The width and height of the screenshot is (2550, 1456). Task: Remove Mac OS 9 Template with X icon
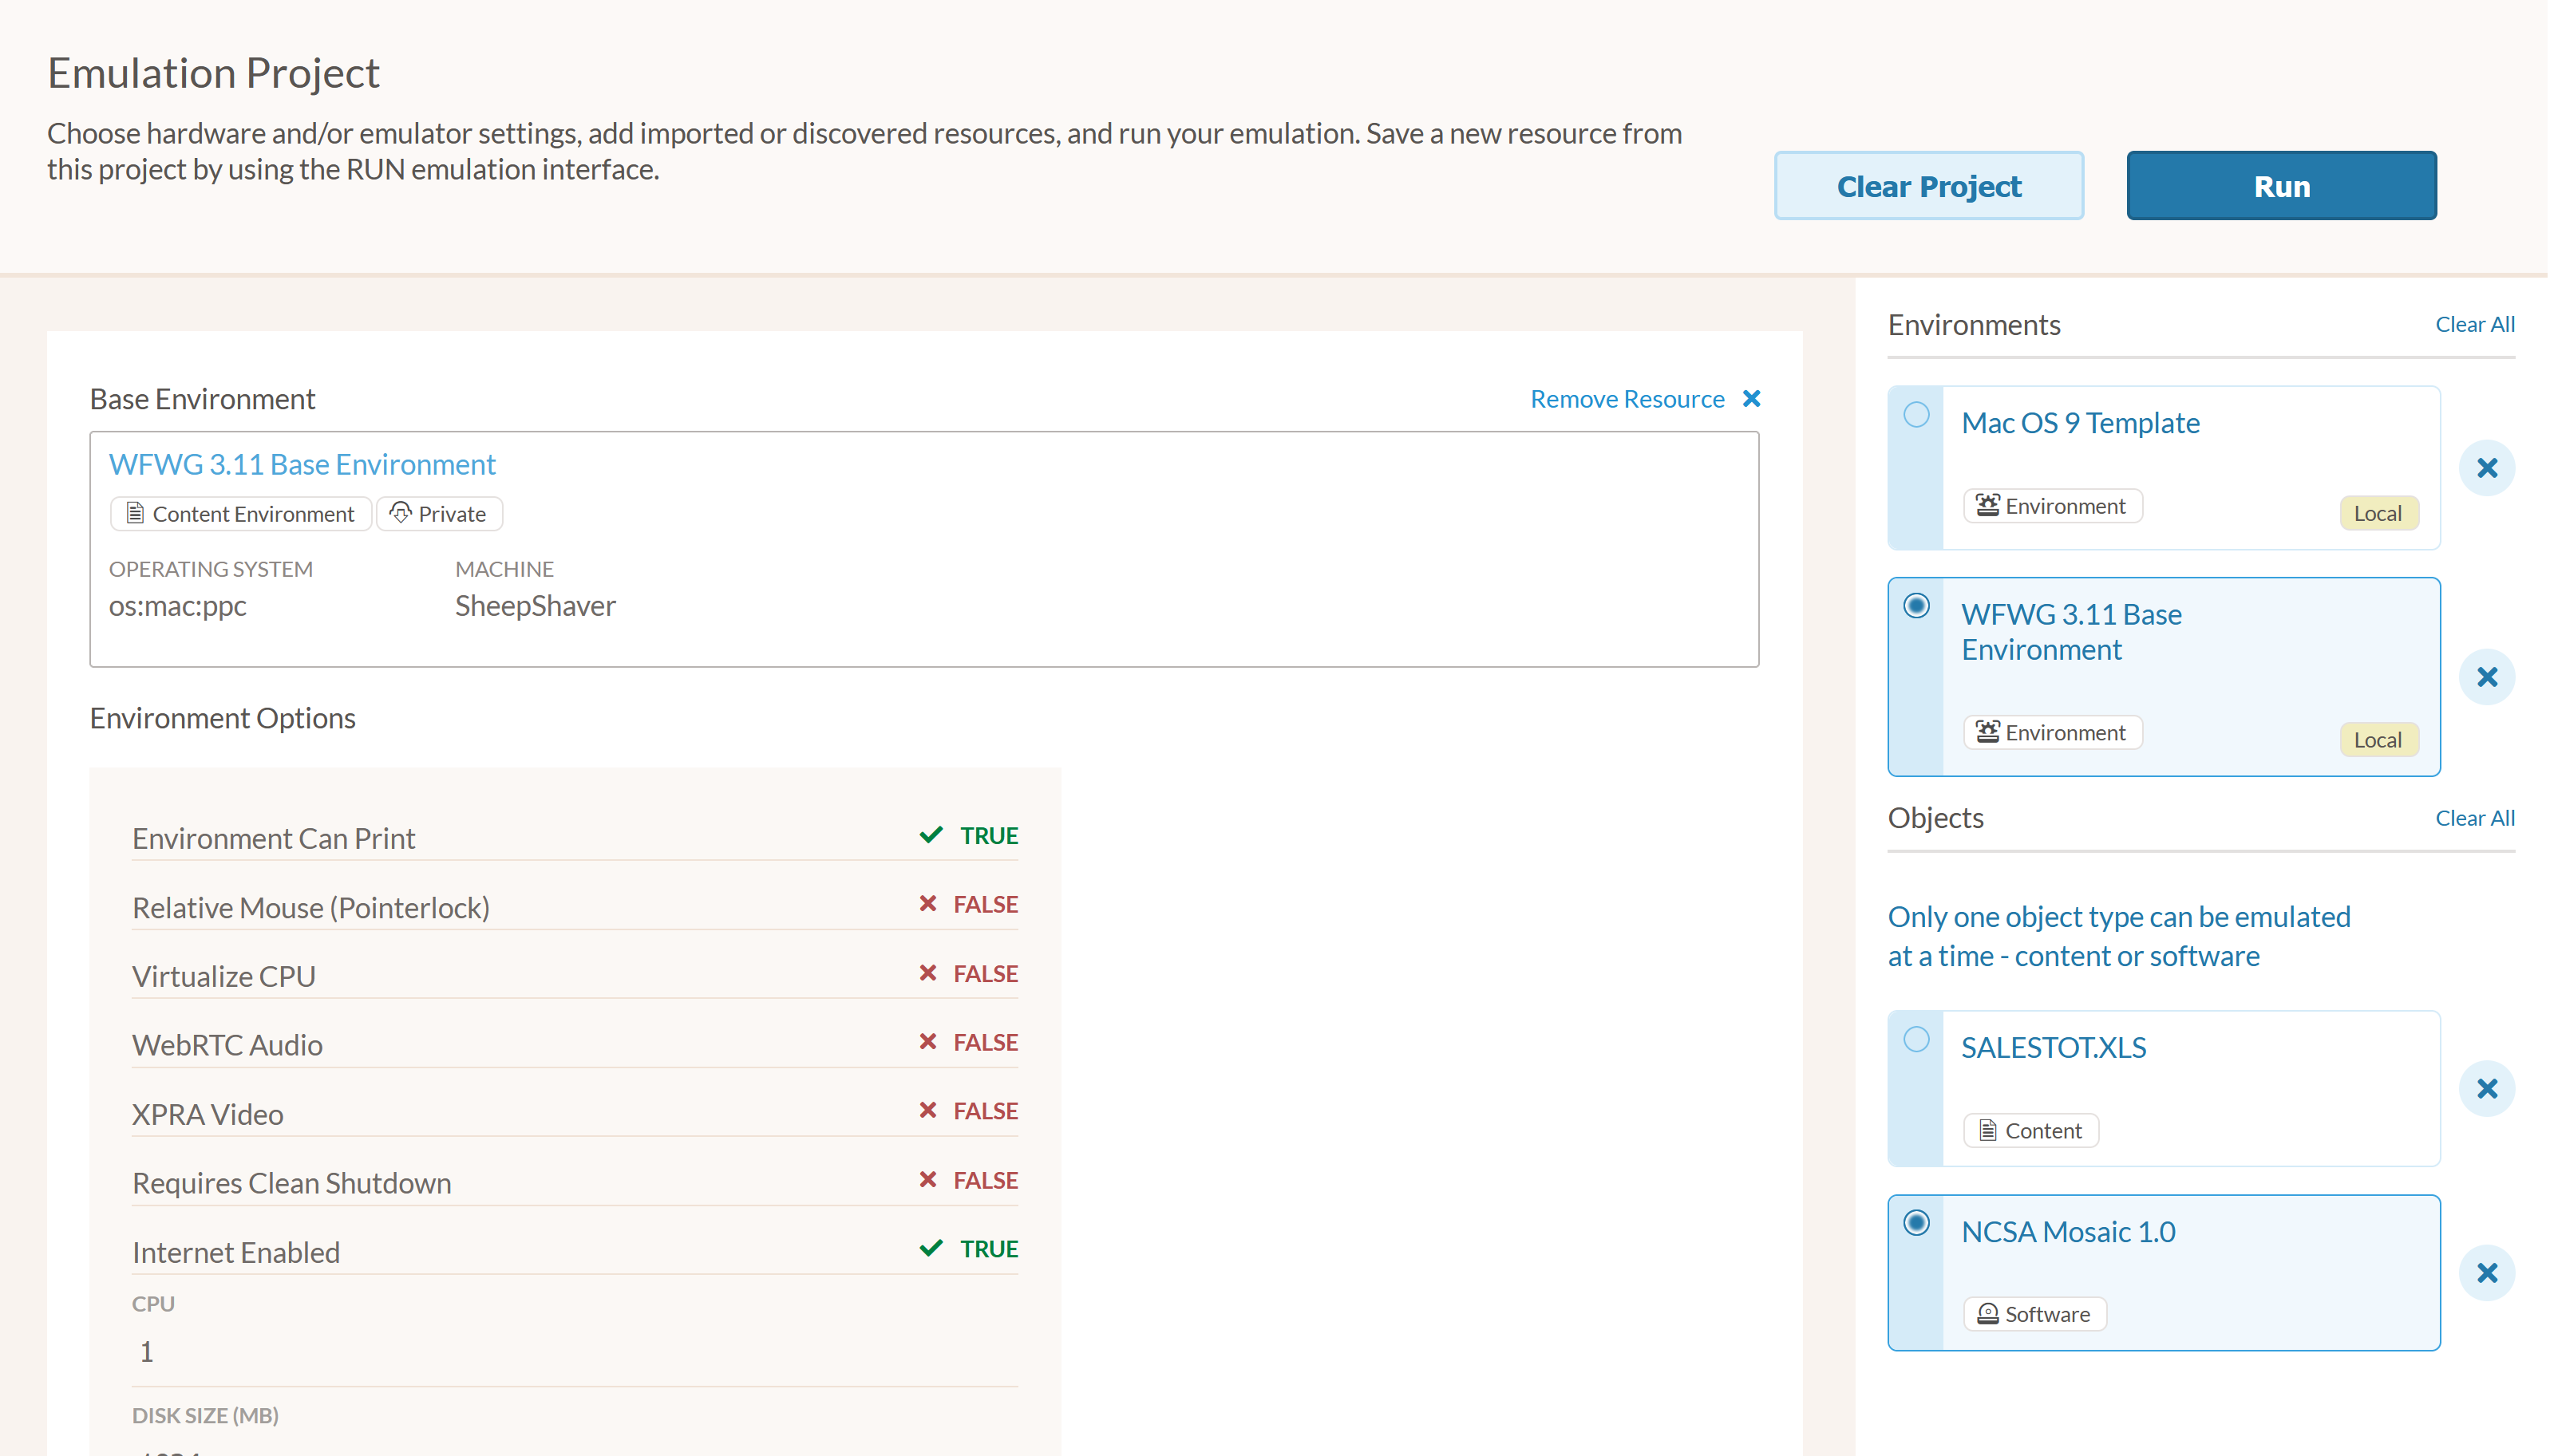[x=2486, y=468]
